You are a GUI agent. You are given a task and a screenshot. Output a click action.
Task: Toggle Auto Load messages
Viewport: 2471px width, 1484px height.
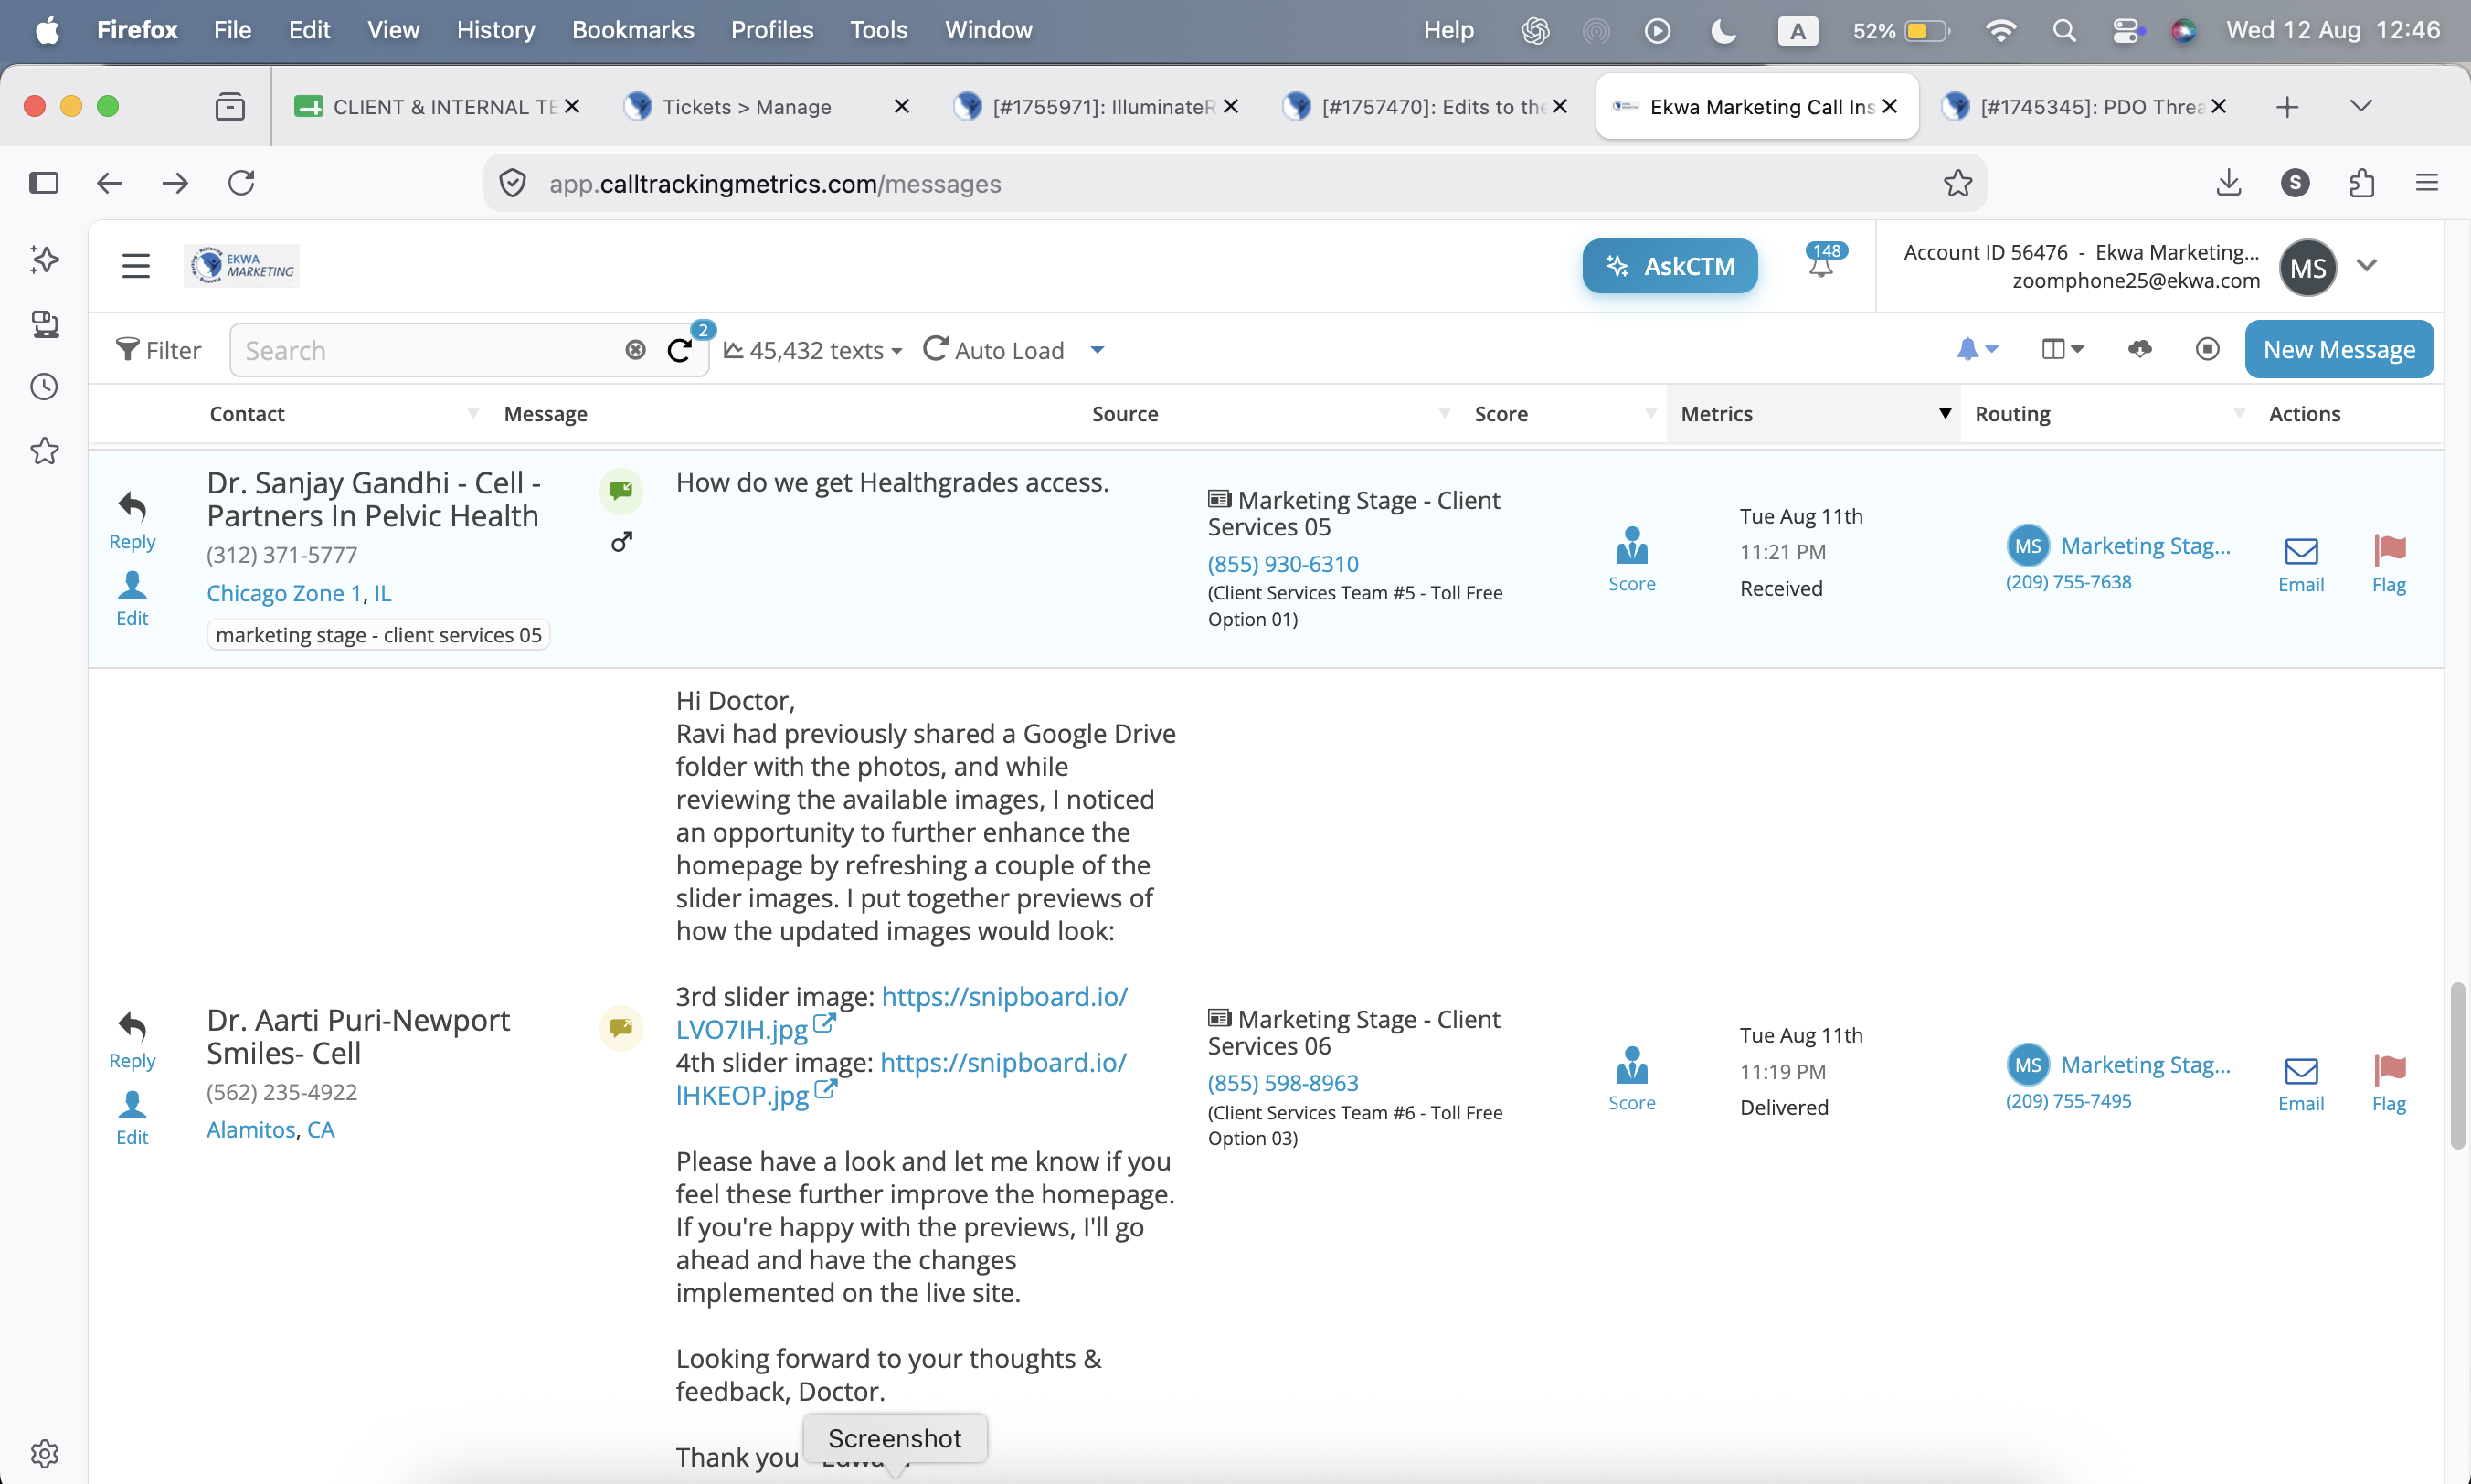(x=994, y=350)
